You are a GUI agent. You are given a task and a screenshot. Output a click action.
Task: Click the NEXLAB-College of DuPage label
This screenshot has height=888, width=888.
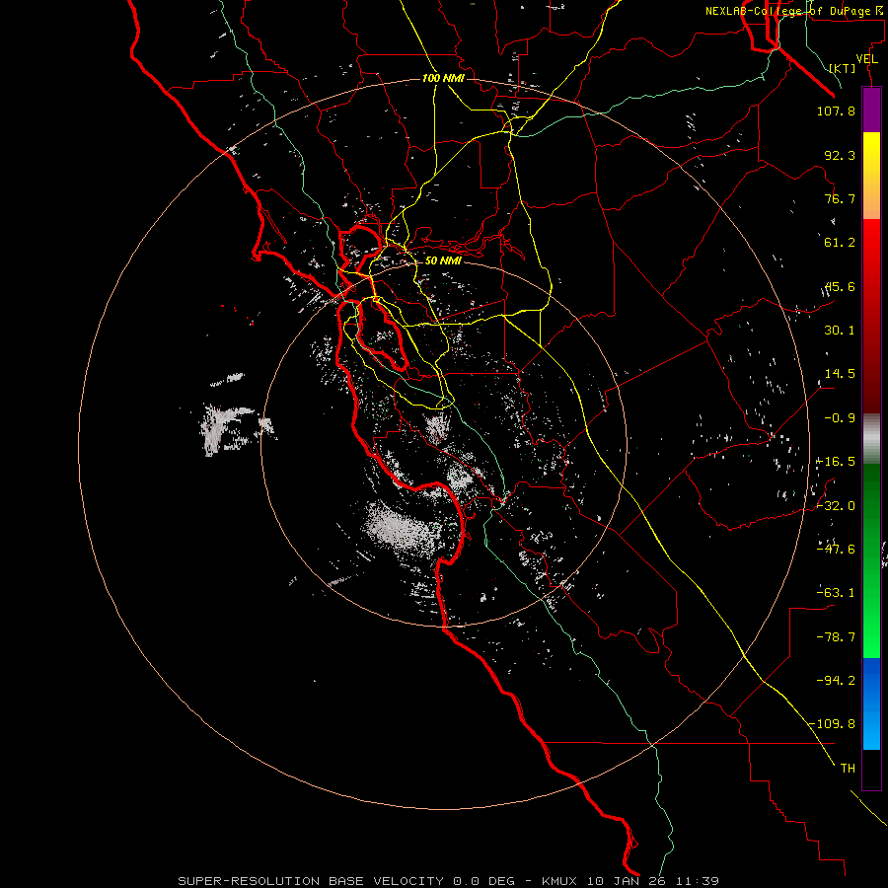point(795,11)
